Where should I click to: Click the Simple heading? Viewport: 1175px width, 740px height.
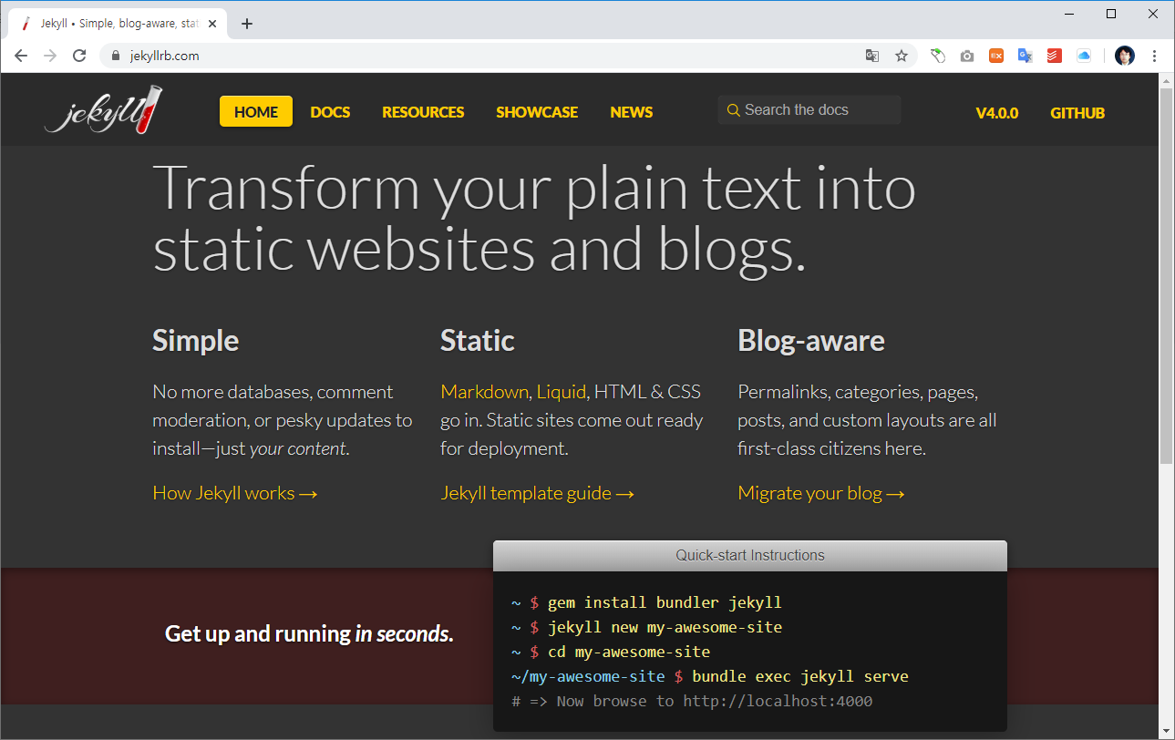pyautogui.click(x=195, y=341)
